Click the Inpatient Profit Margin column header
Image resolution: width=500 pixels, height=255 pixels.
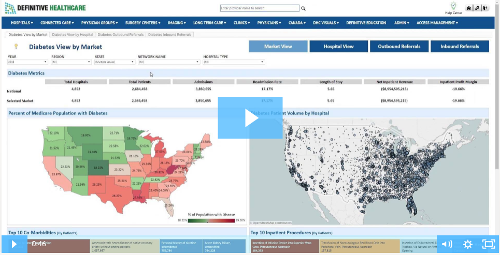pyautogui.click(x=458, y=82)
